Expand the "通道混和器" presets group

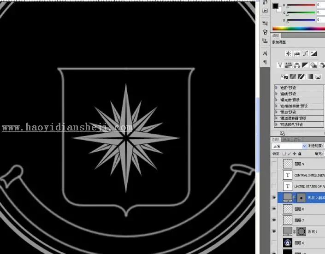click(x=276, y=118)
